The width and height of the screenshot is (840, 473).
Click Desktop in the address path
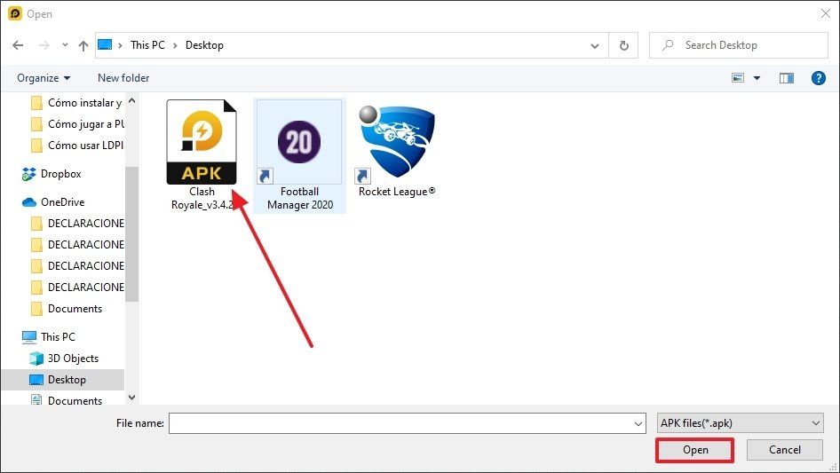(x=204, y=45)
